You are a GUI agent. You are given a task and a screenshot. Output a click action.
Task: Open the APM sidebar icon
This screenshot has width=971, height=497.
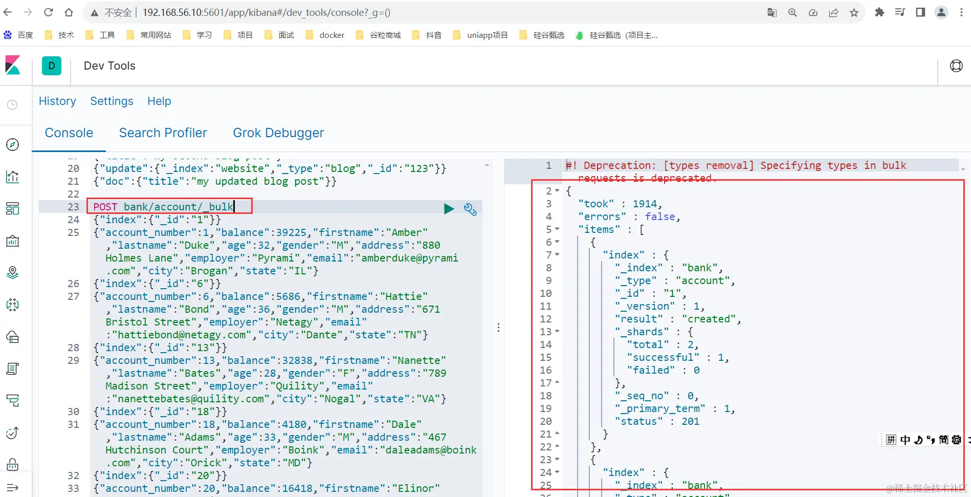pos(13,401)
